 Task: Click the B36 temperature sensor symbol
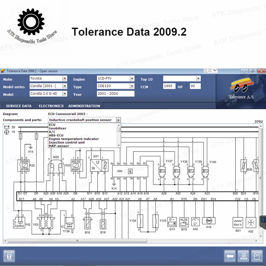tap(244, 166)
